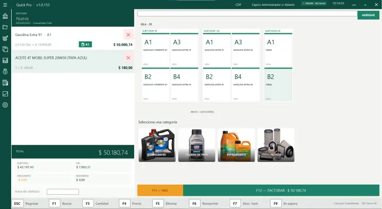Open the shopping cart icon in the sidebar
Image resolution: width=382 pixels, height=209 pixels.
point(5,38)
